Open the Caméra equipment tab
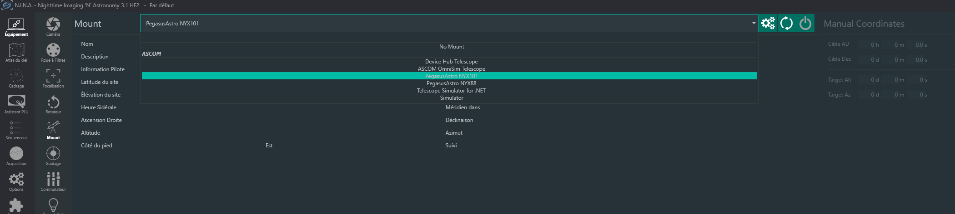The image size is (955, 214). (x=53, y=26)
